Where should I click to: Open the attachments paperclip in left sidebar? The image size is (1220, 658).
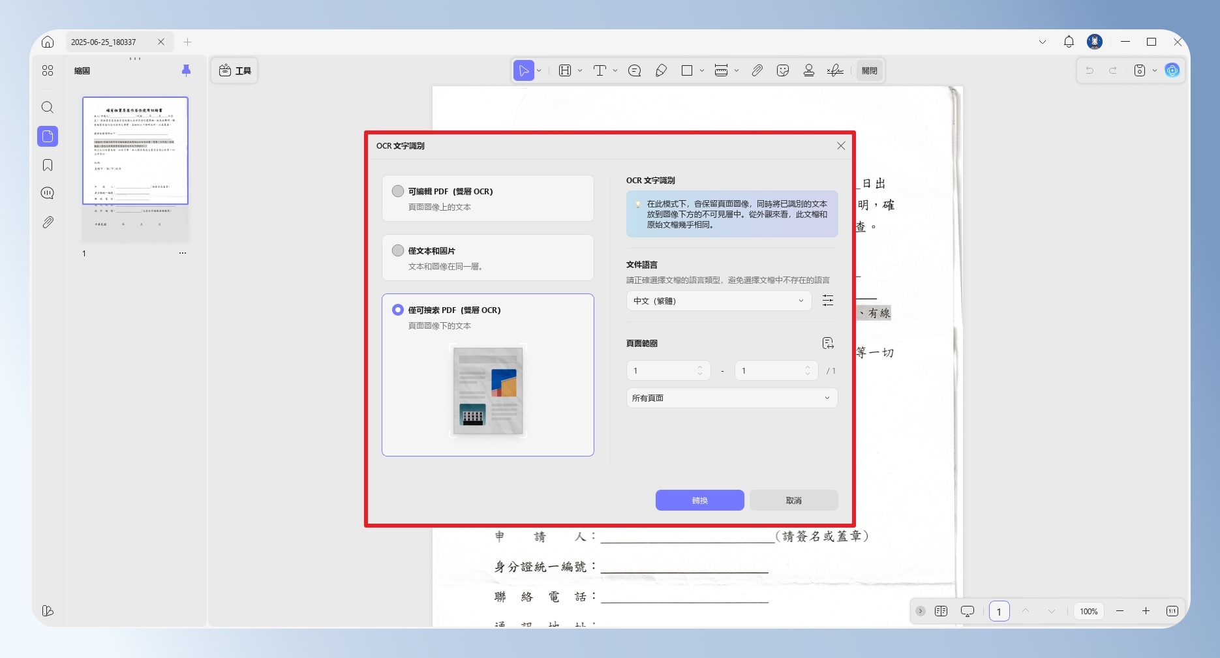[x=48, y=222]
